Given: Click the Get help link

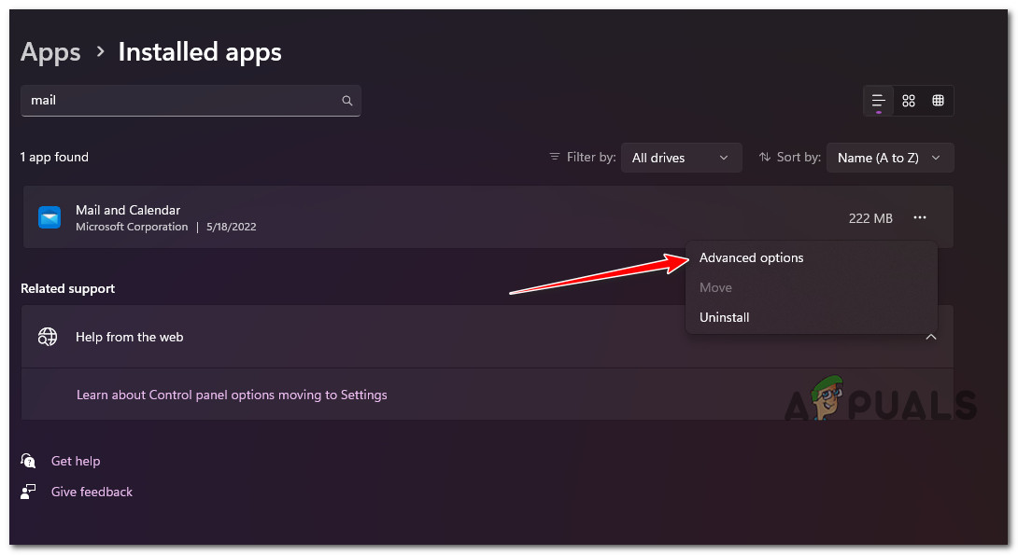Looking at the screenshot, I should click(x=76, y=461).
